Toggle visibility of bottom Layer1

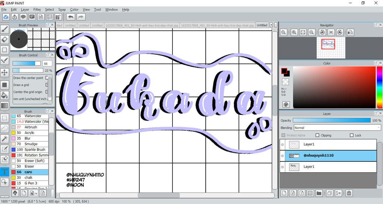coord(282,167)
